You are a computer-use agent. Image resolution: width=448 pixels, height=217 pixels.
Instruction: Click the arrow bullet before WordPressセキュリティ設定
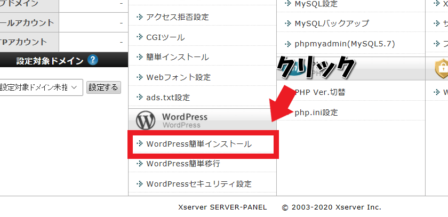point(139,183)
